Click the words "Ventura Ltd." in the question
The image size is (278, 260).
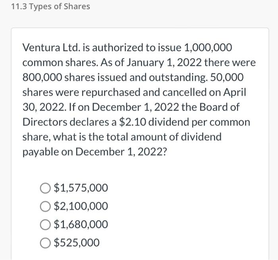click(x=51, y=48)
